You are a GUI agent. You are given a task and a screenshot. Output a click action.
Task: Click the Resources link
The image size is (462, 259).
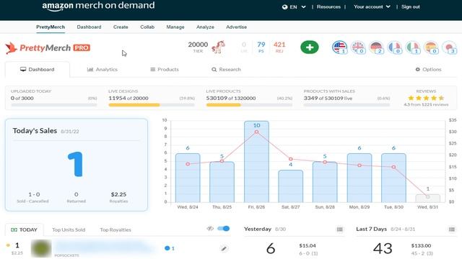(x=328, y=6)
